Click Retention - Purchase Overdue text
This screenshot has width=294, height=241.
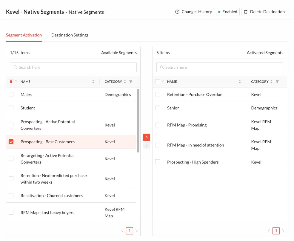click(195, 94)
